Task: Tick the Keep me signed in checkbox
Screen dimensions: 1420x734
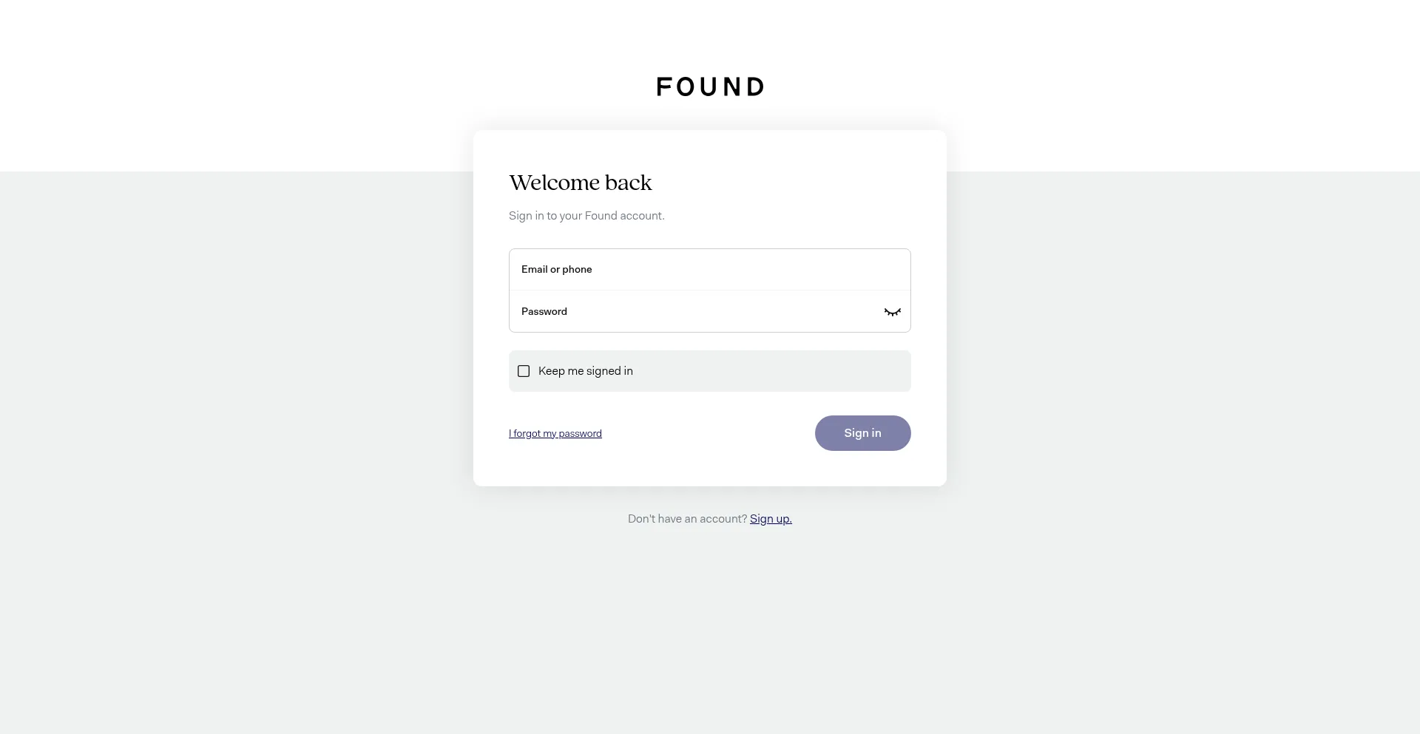Action: 524,371
